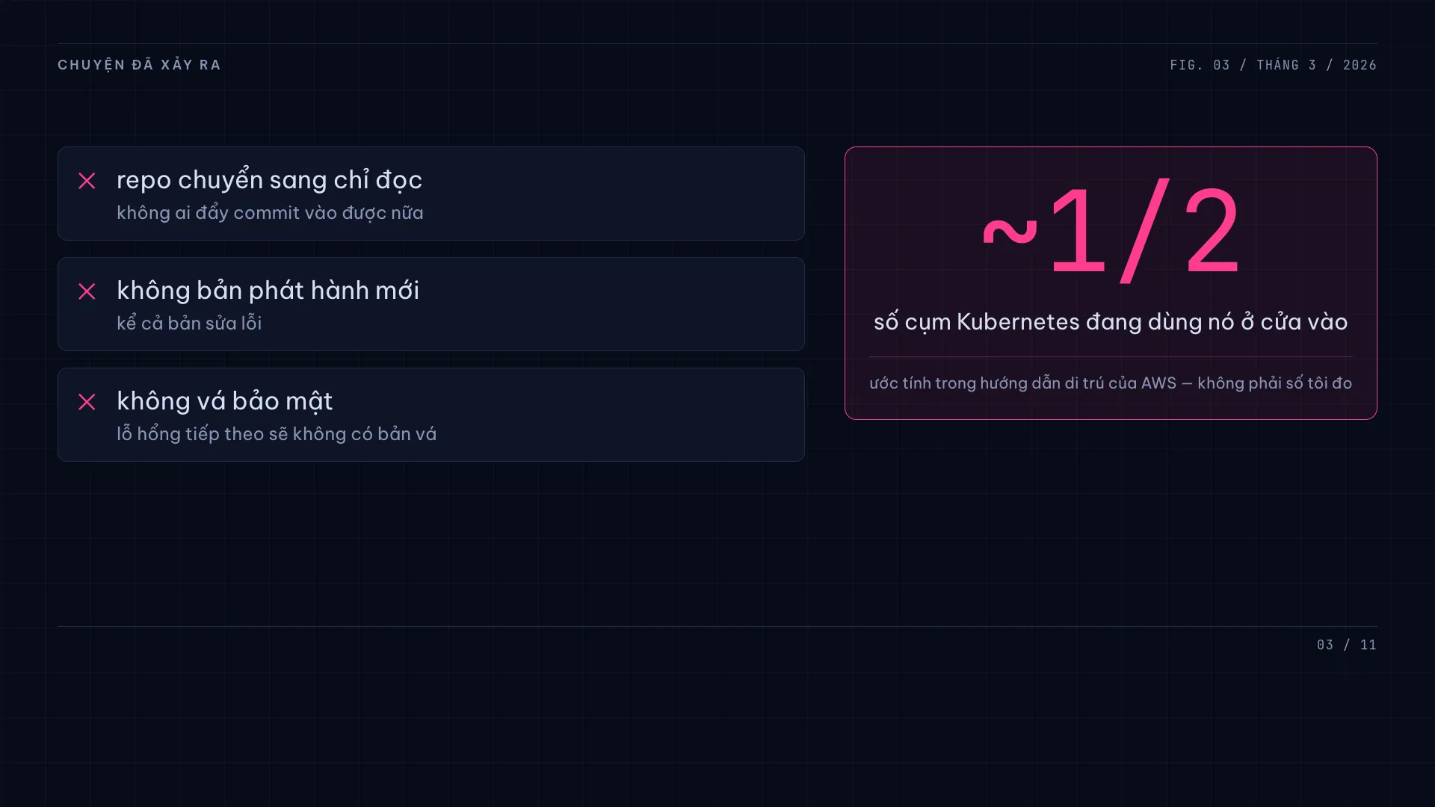Click the X icon beside 'không bản phát hành mới'

click(x=87, y=291)
